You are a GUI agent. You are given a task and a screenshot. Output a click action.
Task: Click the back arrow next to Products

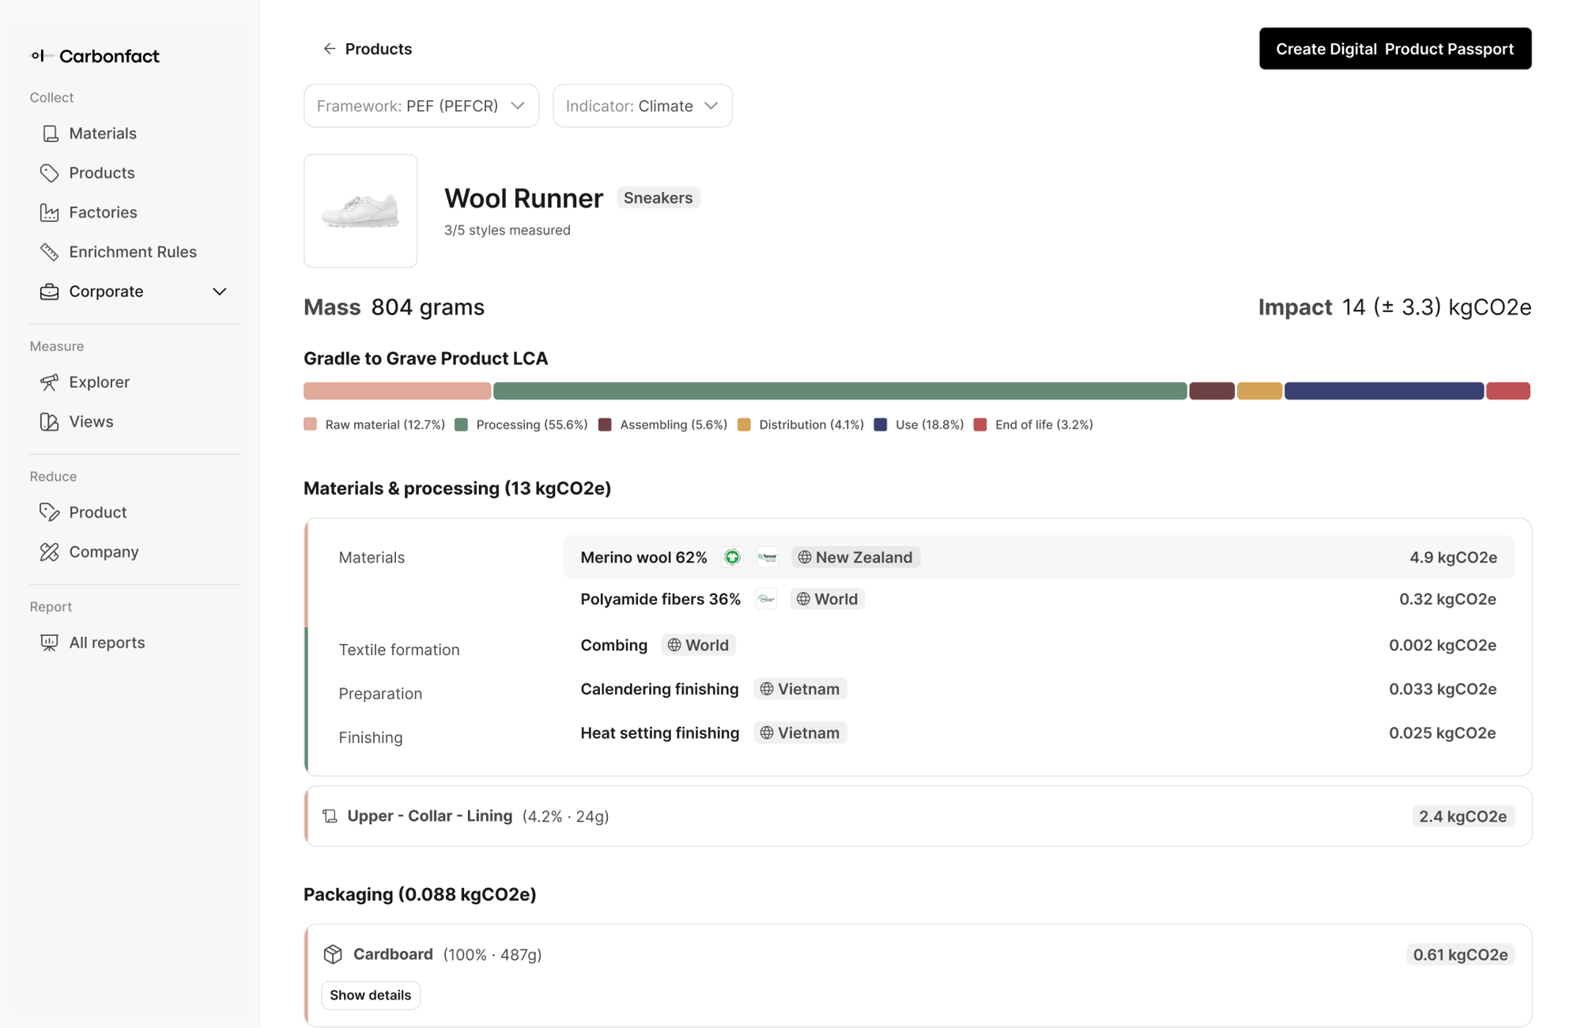click(330, 49)
